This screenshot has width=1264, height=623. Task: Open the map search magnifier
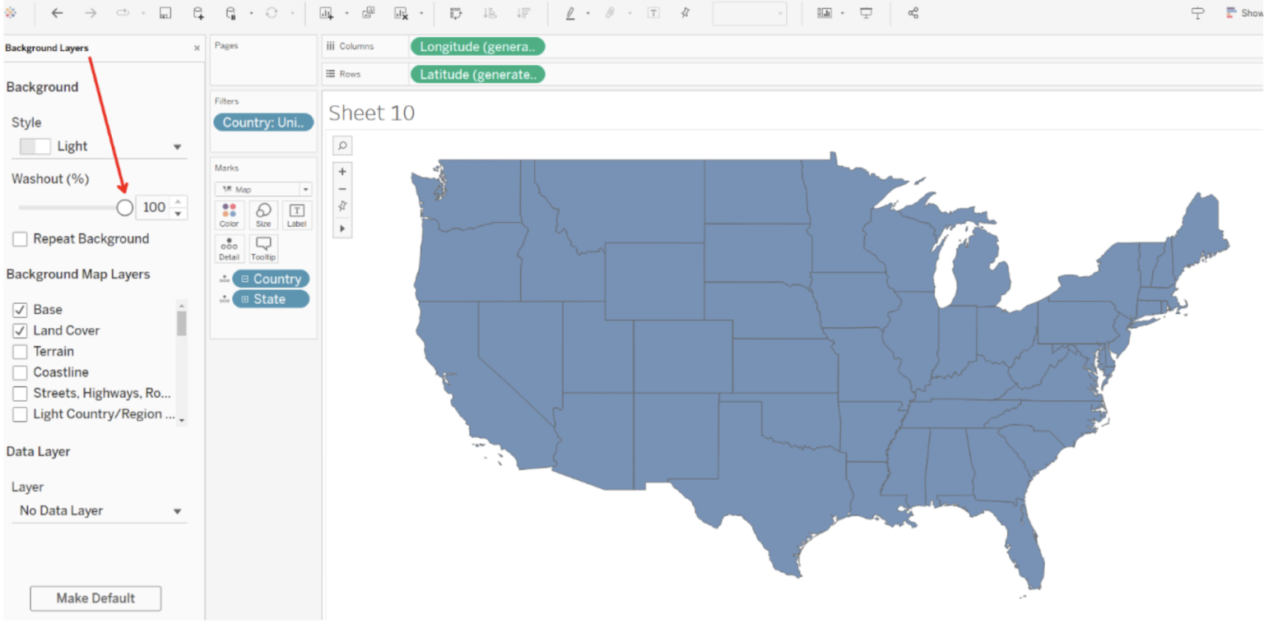click(342, 145)
